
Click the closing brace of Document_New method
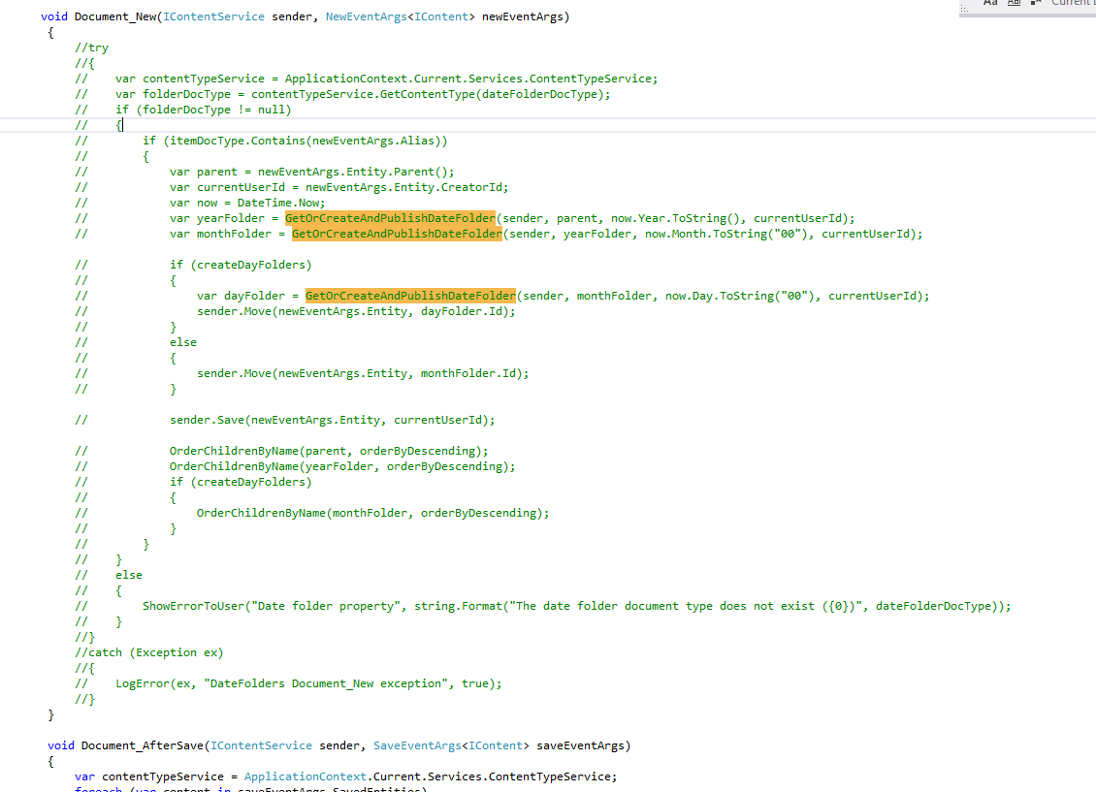click(x=50, y=714)
